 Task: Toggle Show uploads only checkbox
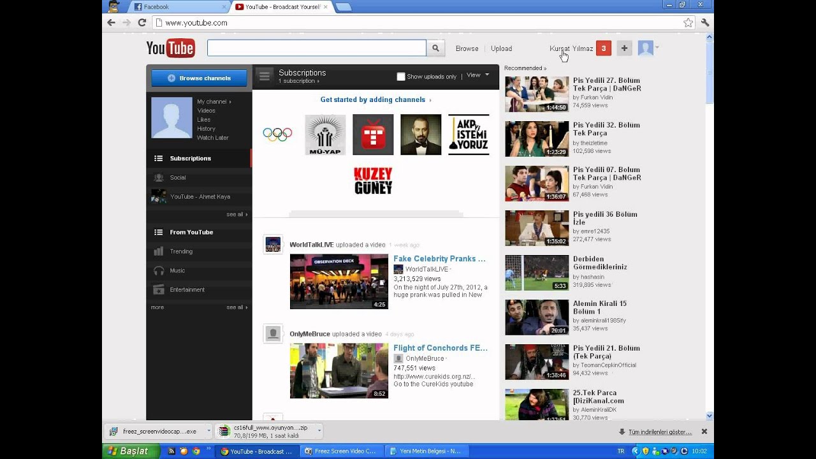click(400, 76)
